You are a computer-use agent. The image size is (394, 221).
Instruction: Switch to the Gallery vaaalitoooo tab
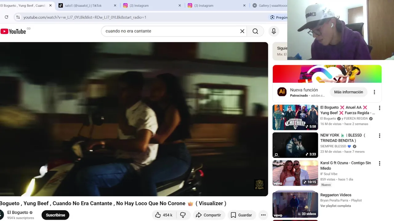[270, 6]
